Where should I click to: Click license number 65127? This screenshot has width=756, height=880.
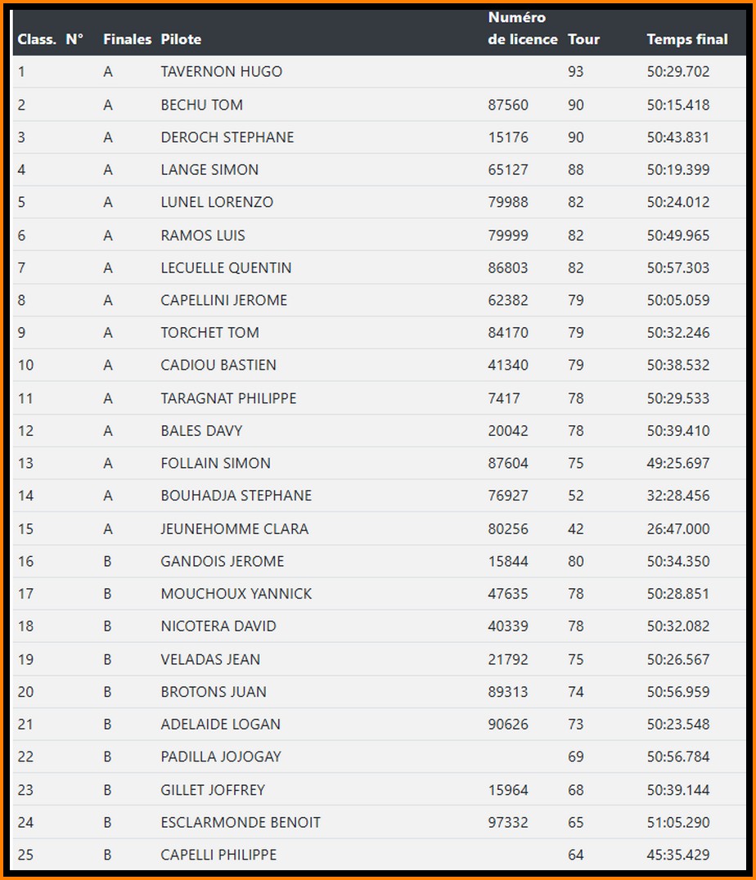coord(508,170)
